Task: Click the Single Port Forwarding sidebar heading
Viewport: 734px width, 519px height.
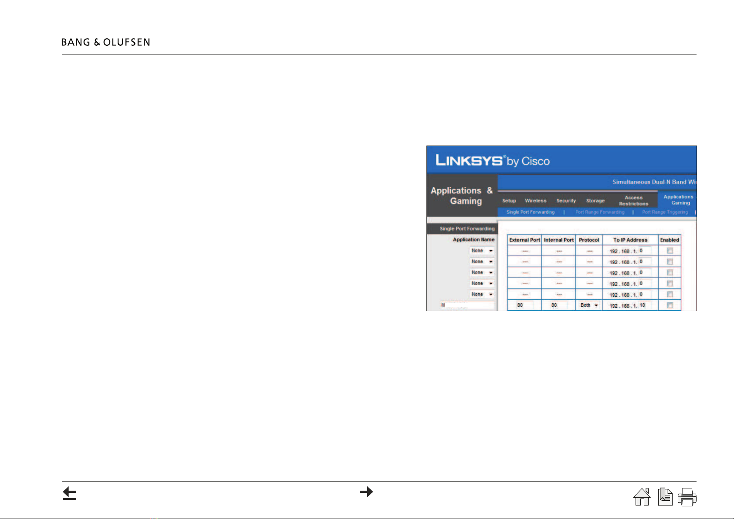Action: [x=467, y=229]
